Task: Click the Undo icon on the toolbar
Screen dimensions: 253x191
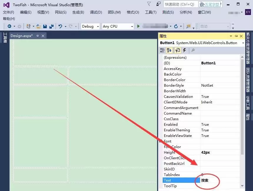Action: click(60, 26)
